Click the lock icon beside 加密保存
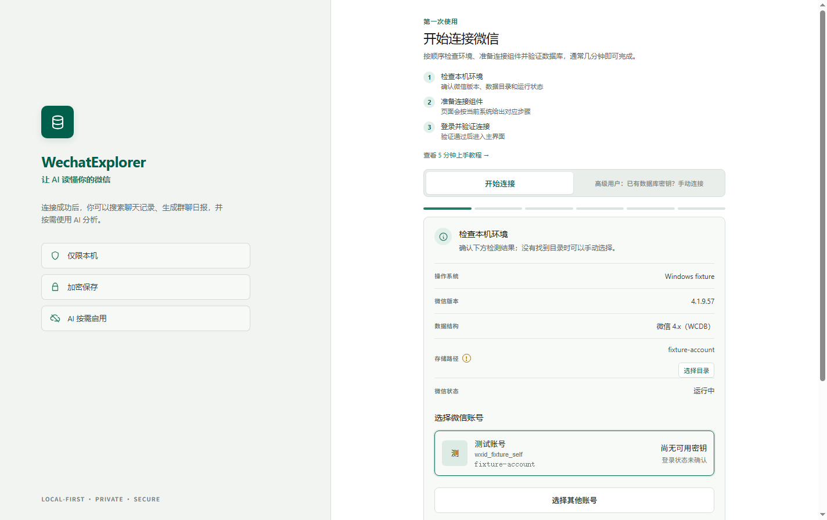Image resolution: width=827 pixels, height=520 pixels. (55, 287)
